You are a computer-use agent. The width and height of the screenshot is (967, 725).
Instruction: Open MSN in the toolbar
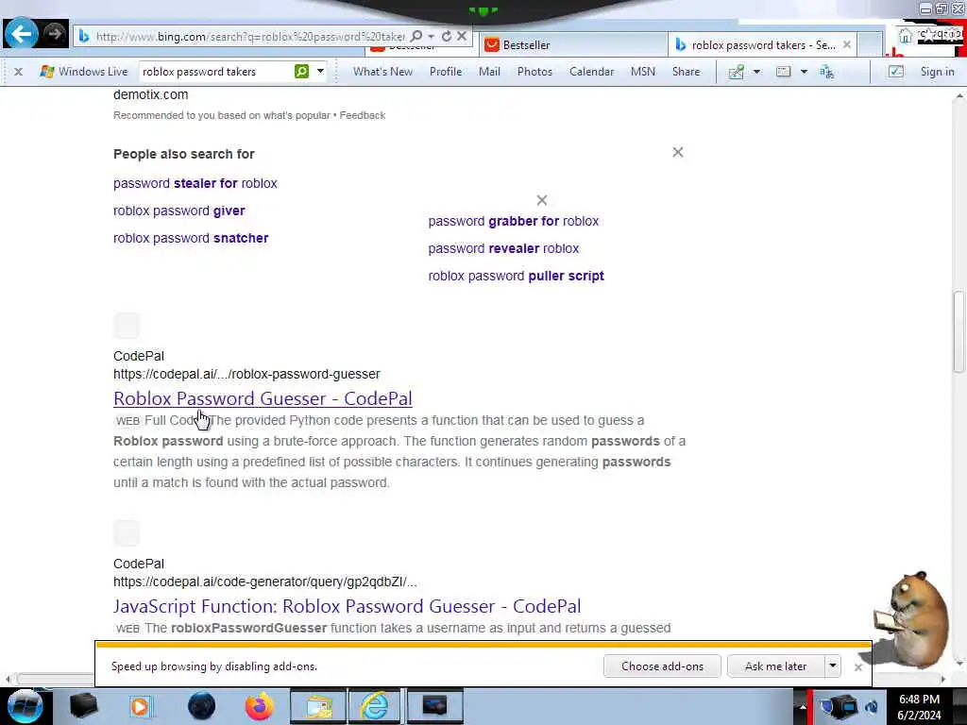(x=642, y=72)
